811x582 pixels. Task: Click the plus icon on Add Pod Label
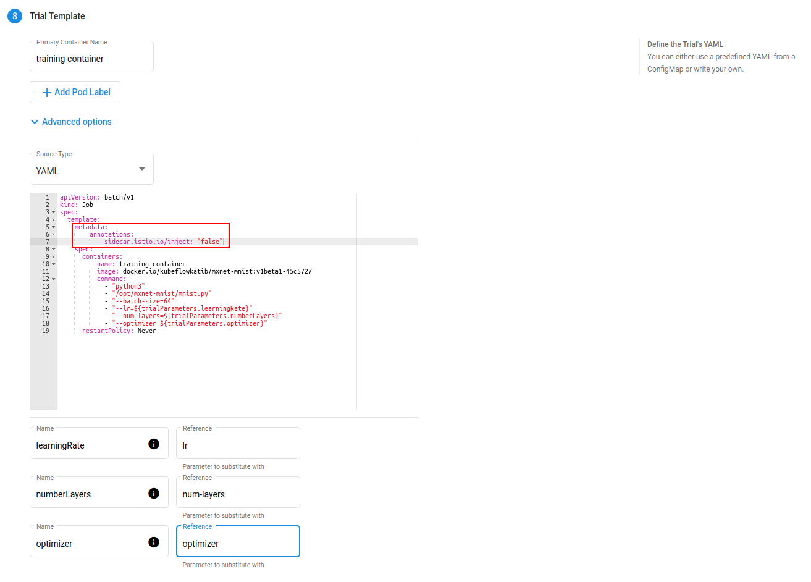(46, 93)
